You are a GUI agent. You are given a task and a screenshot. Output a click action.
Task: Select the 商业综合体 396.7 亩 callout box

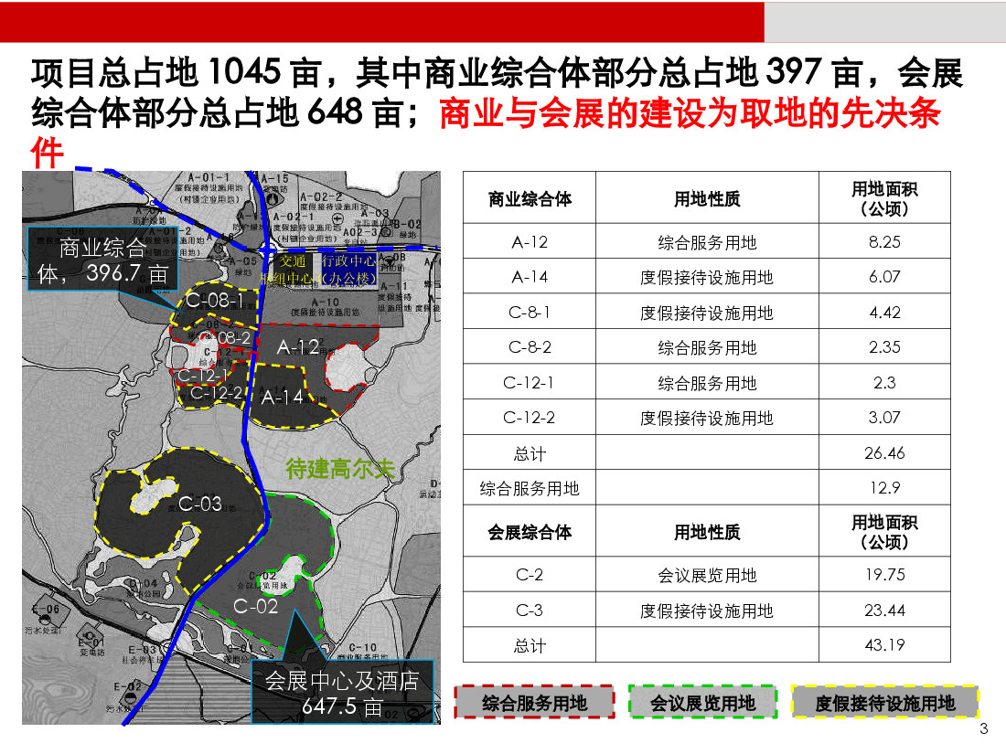(x=102, y=259)
